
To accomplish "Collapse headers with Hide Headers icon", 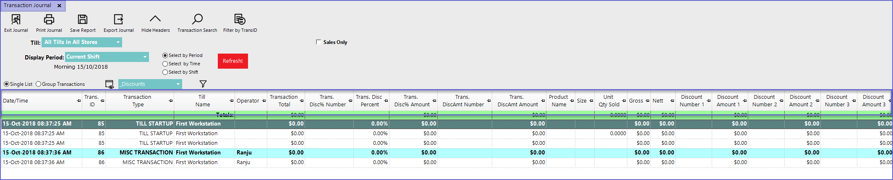I will click(x=155, y=19).
